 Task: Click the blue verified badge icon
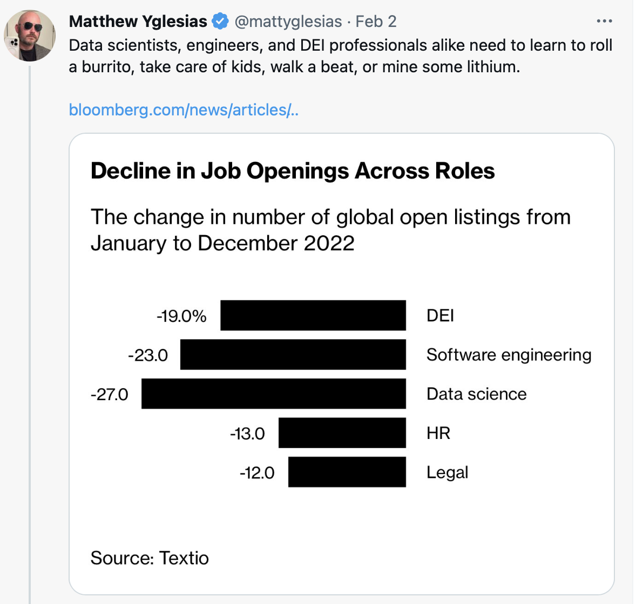(x=220, y=21)
